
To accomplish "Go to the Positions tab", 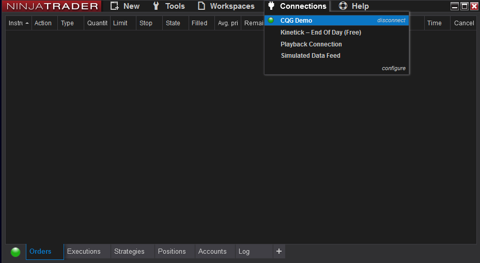I will point(172,252).
